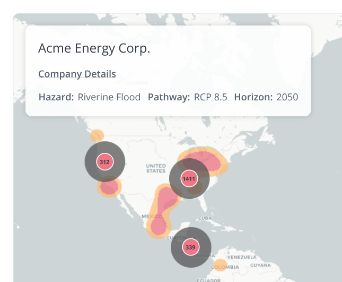The width and height of the screenshot is (342, 282).
Task: Click the Horizon: label
Action: [x=253, y=97]
